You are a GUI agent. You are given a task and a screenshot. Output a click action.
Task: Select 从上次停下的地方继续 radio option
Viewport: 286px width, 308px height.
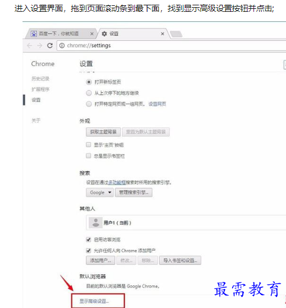click(89, 93)
